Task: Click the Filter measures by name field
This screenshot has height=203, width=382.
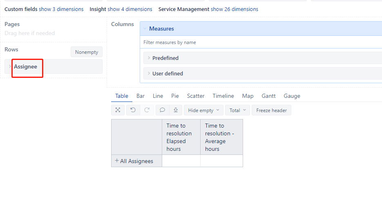Action: pyautogui.click(x=261, y=42)
